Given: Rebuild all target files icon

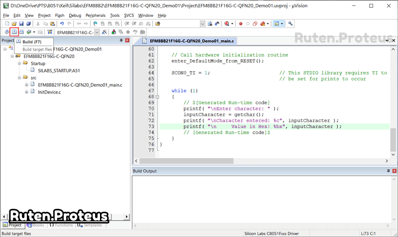Looking at the screenshot, I should [x=21, y=32].
